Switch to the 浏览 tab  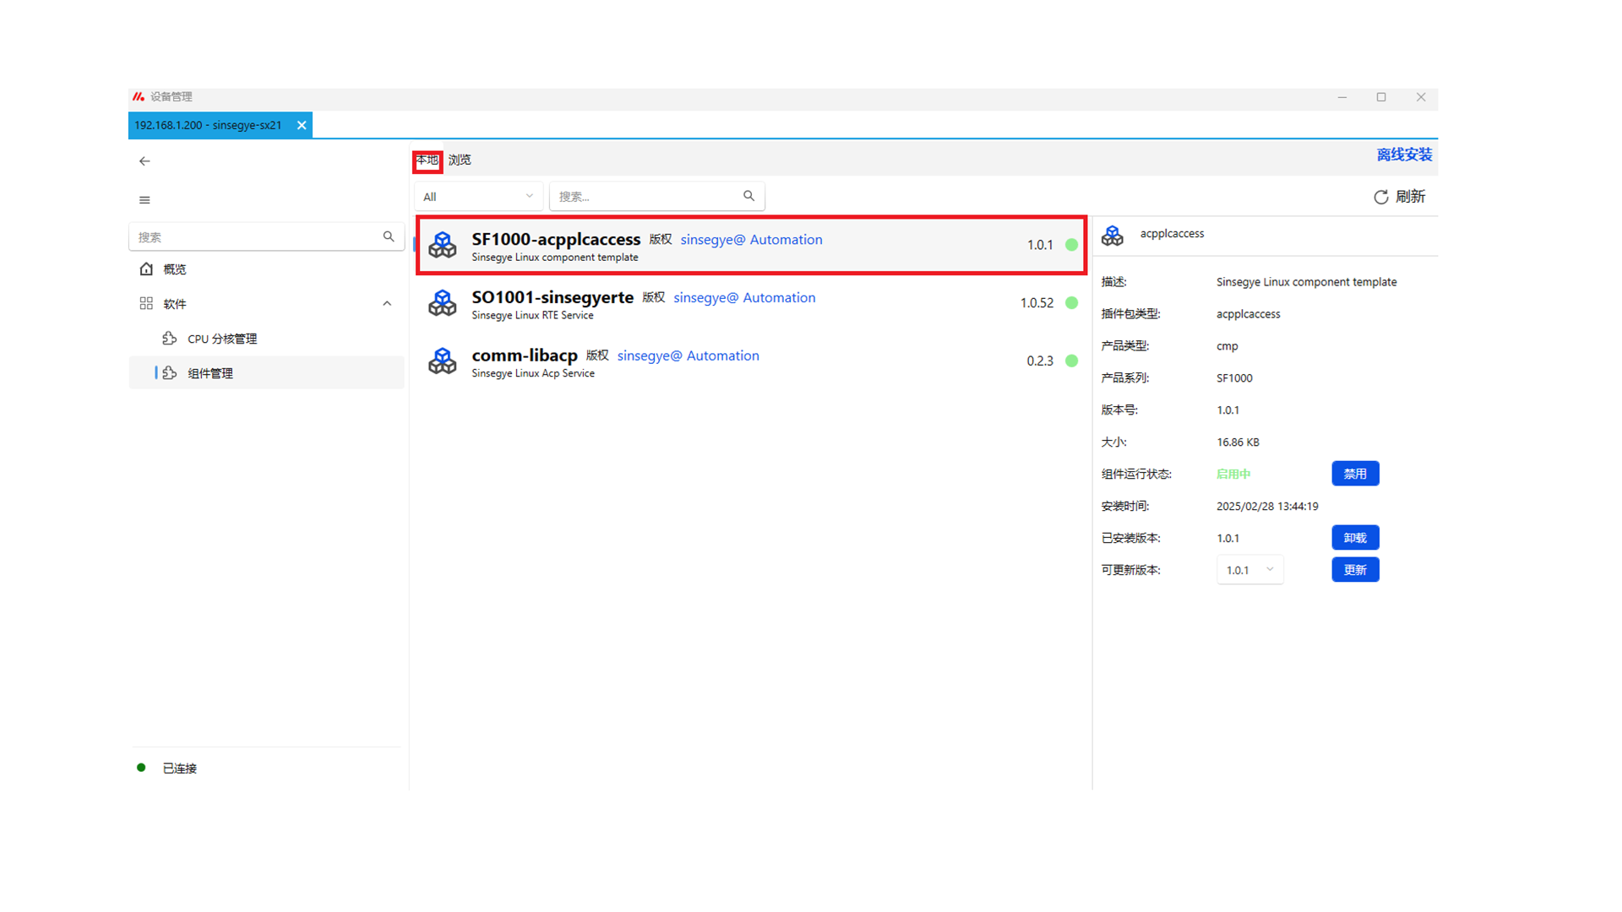click(x=460, y=160)
